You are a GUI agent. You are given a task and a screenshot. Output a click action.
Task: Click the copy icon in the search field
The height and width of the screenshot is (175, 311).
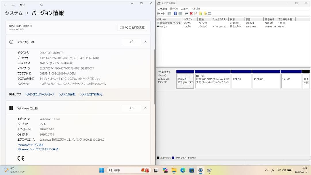131,42
